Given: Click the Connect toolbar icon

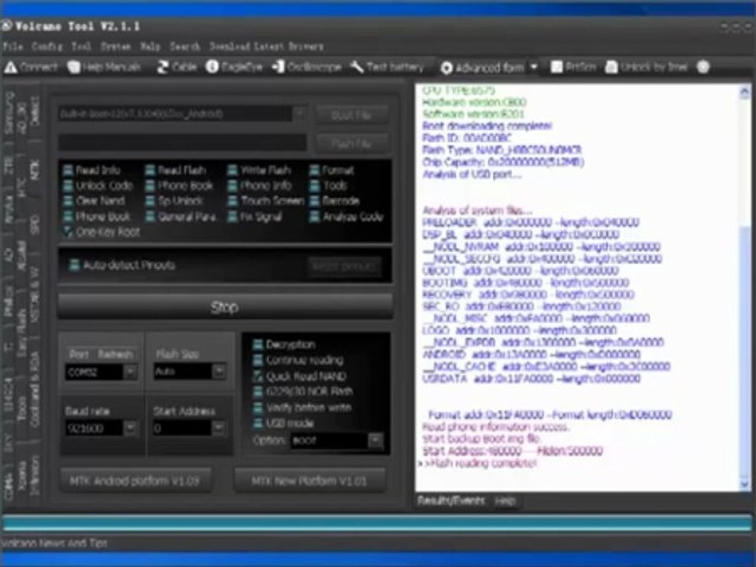Looking at the screenshot, I should [10, 68].
